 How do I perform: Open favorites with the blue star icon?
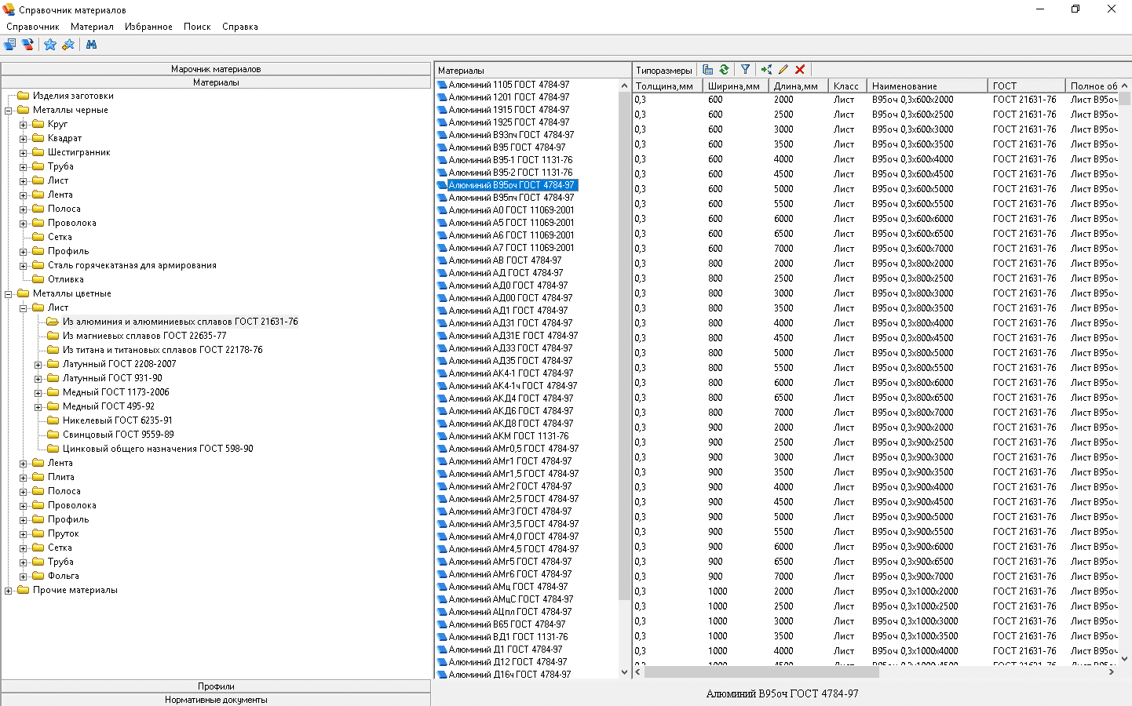click(x=50, y=45)
